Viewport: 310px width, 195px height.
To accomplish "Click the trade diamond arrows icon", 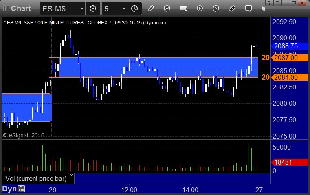I will (232, 9).
